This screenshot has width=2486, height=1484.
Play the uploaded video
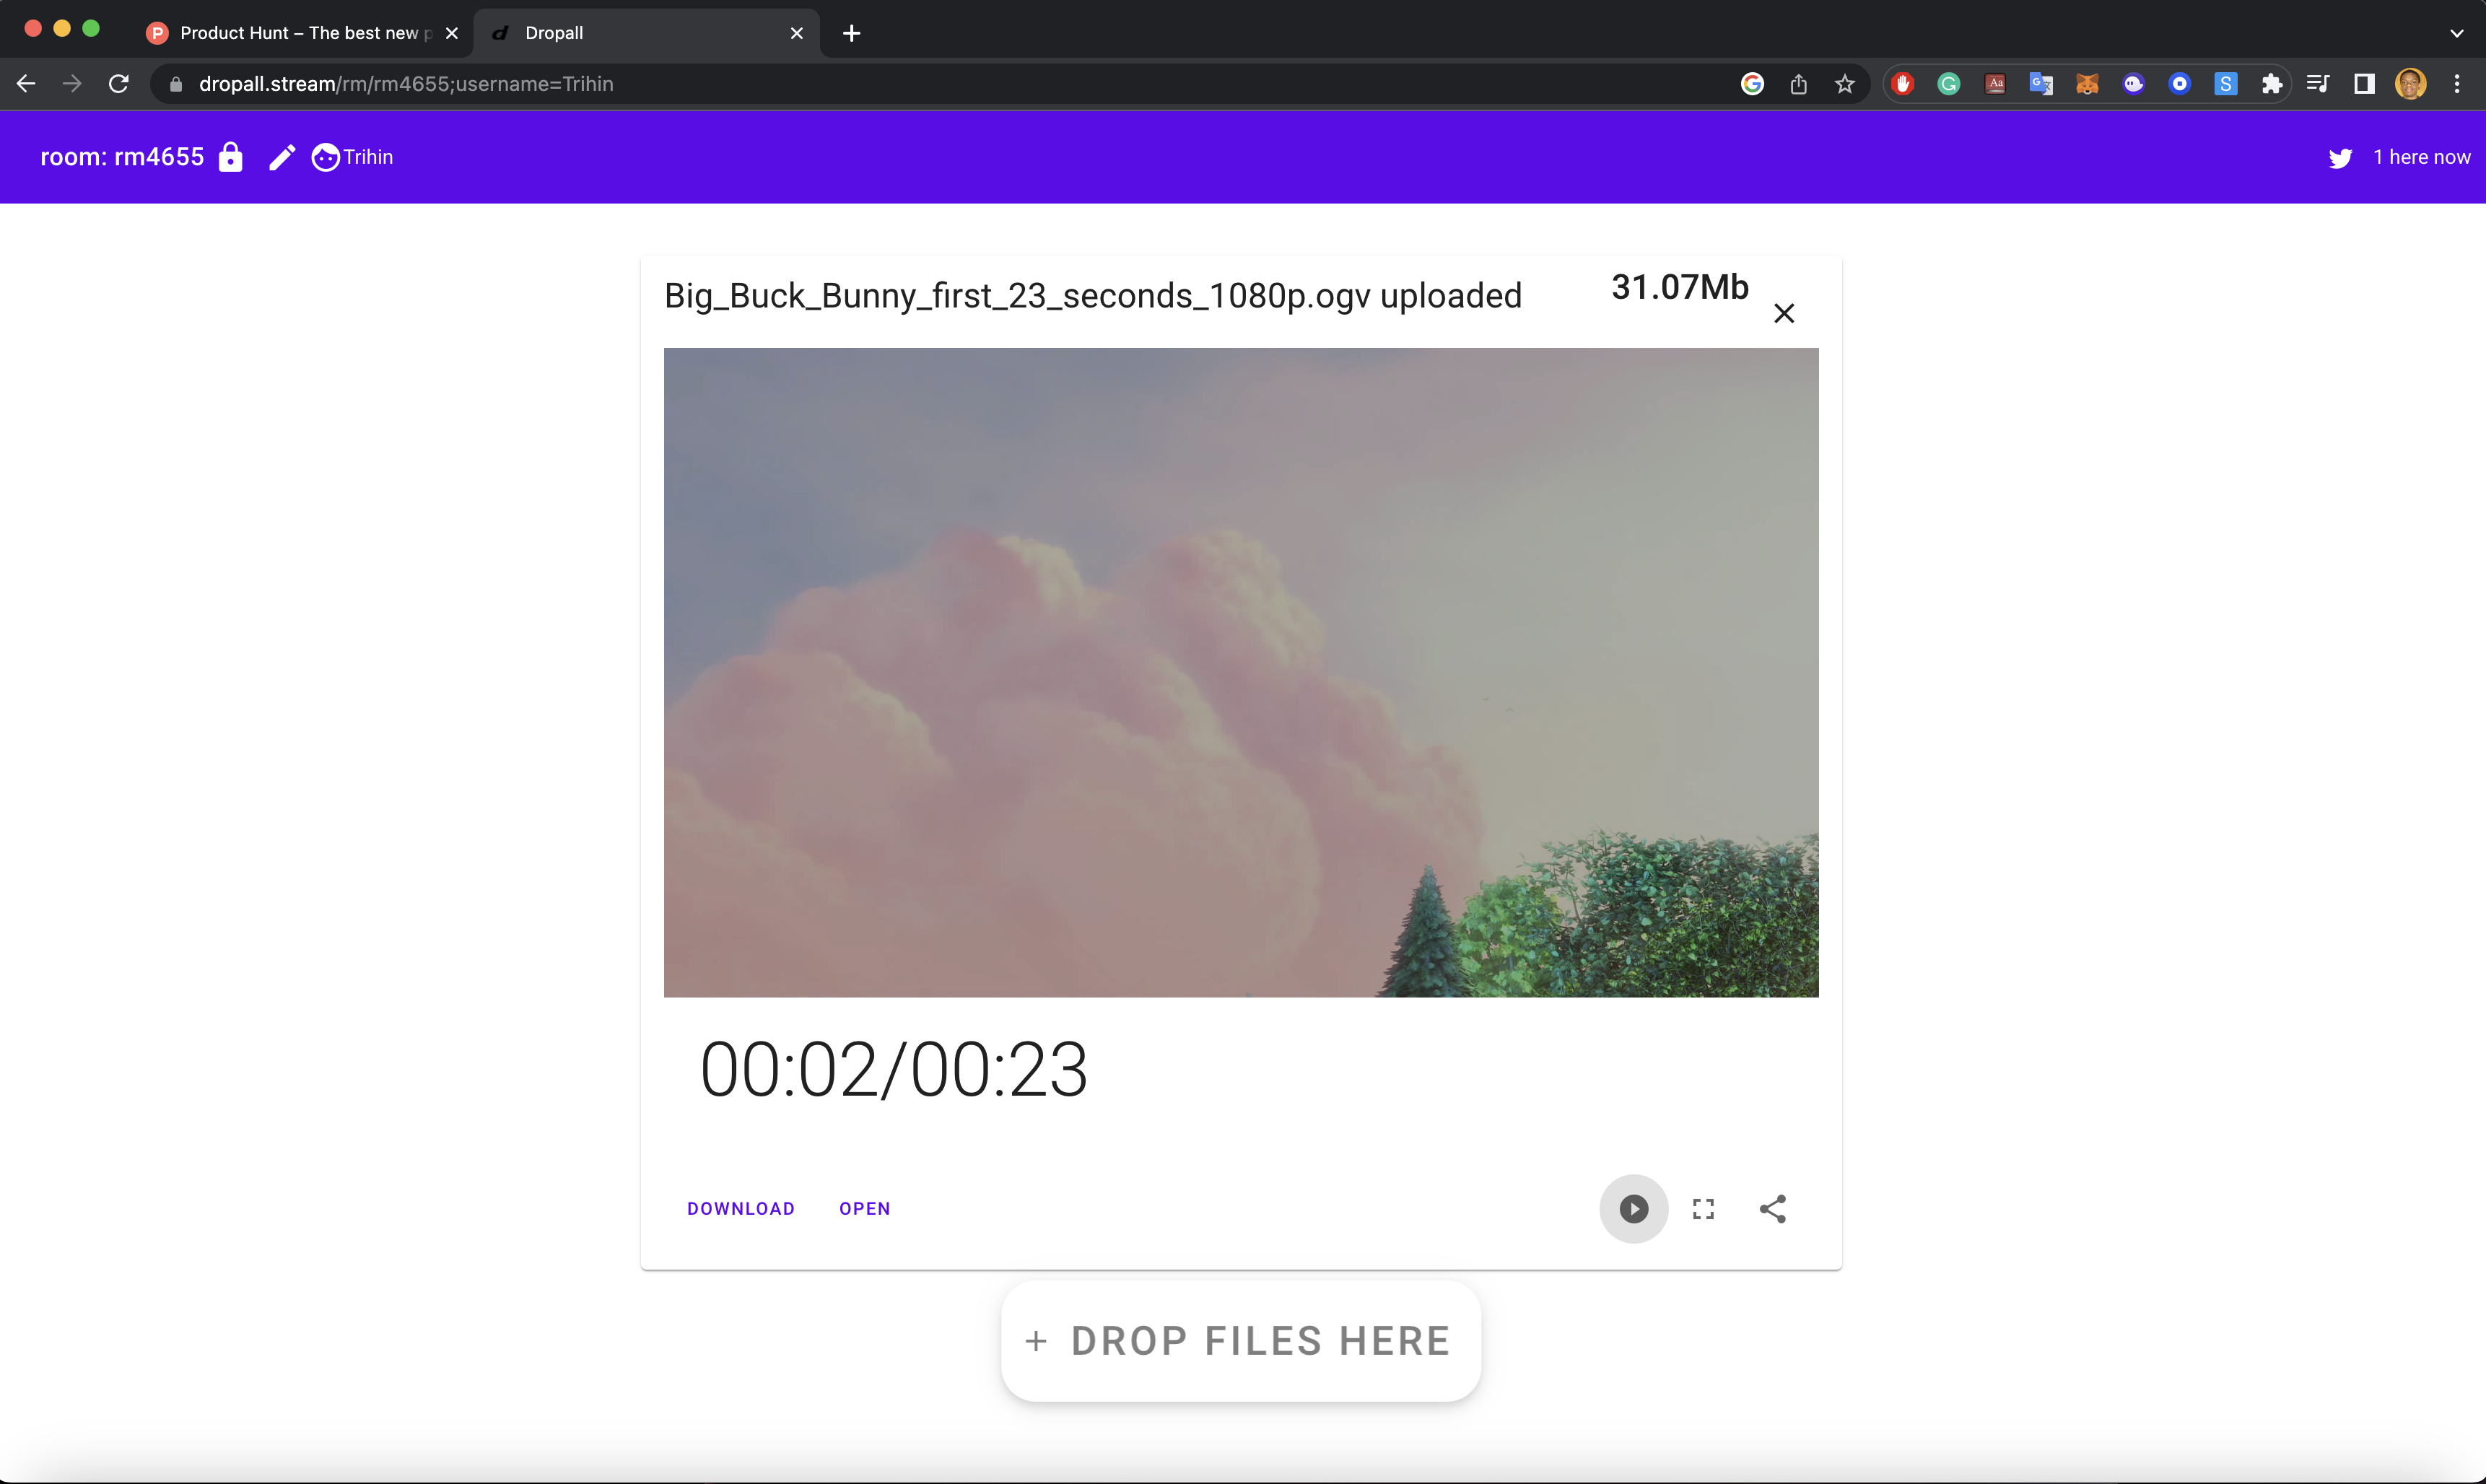click(1633, 1208)
